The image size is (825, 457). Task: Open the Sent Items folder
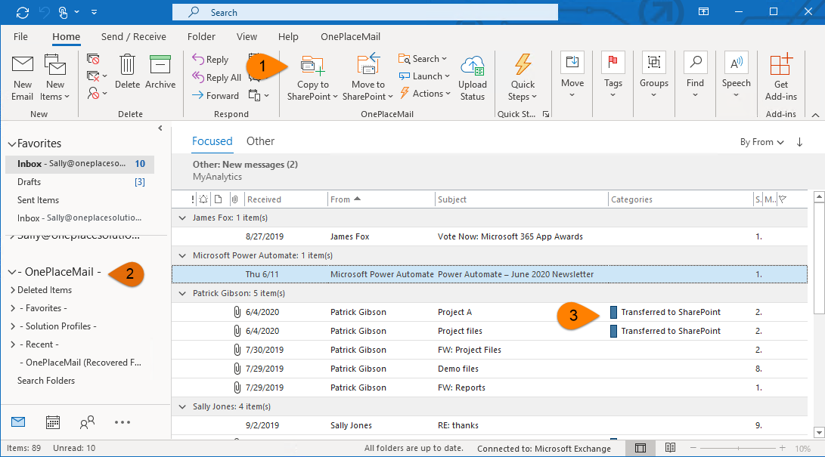click(x=38, y=200)
